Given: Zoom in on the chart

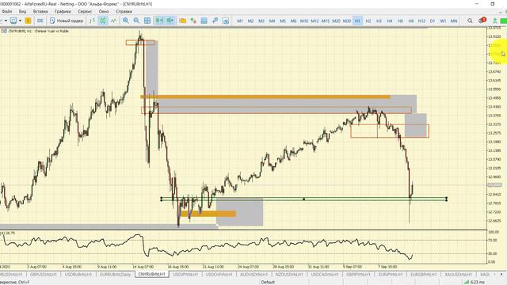Looking at the screenshot, I should point(125,21).
